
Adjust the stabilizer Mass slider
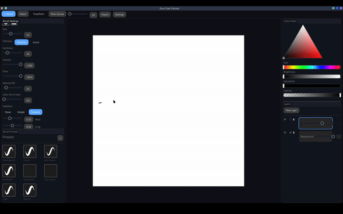tap(12, 118)
